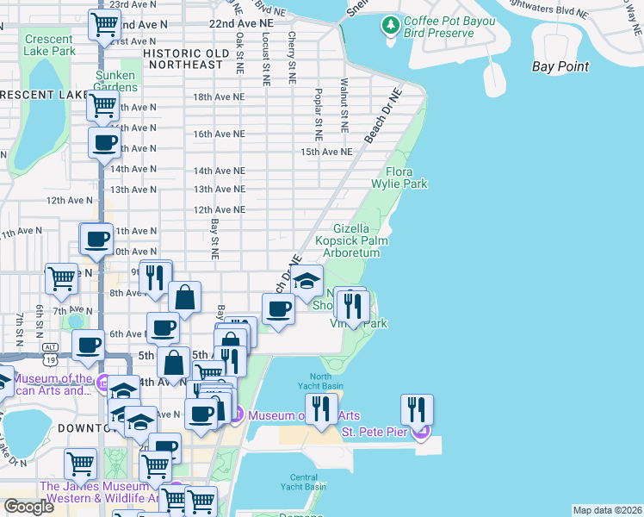Click the shopping cart marker near 22nd Ave N
644x517 pixels.
coord(104,27)
